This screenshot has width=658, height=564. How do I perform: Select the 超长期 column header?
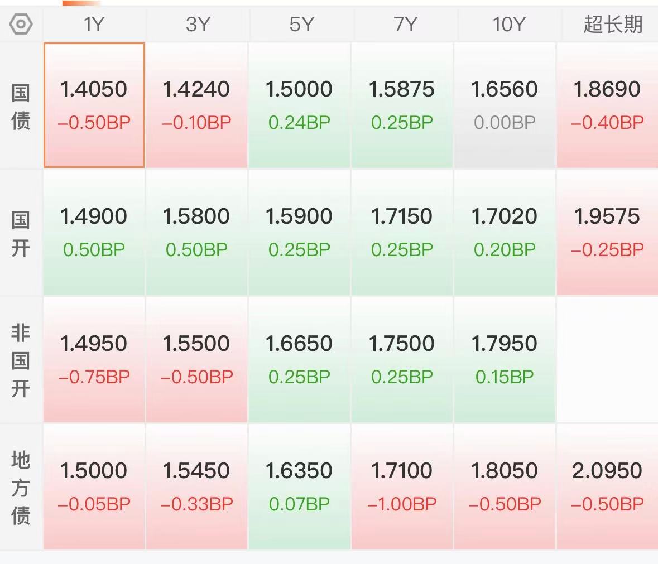tap(613, 24)
